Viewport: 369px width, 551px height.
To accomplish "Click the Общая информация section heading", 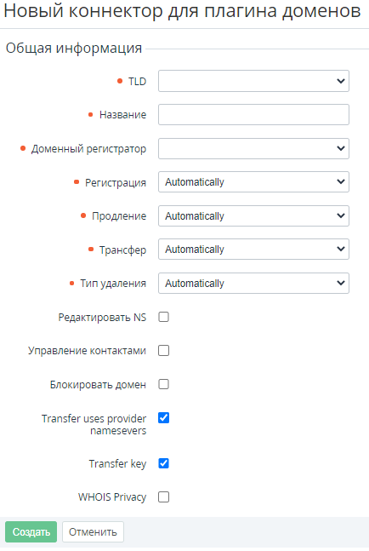I will [x=74, y=48].
